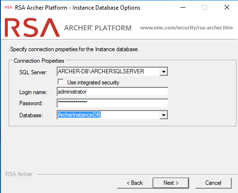Go back with the < Back button
The height and width of the screenshot is (193, 238).
135,183
